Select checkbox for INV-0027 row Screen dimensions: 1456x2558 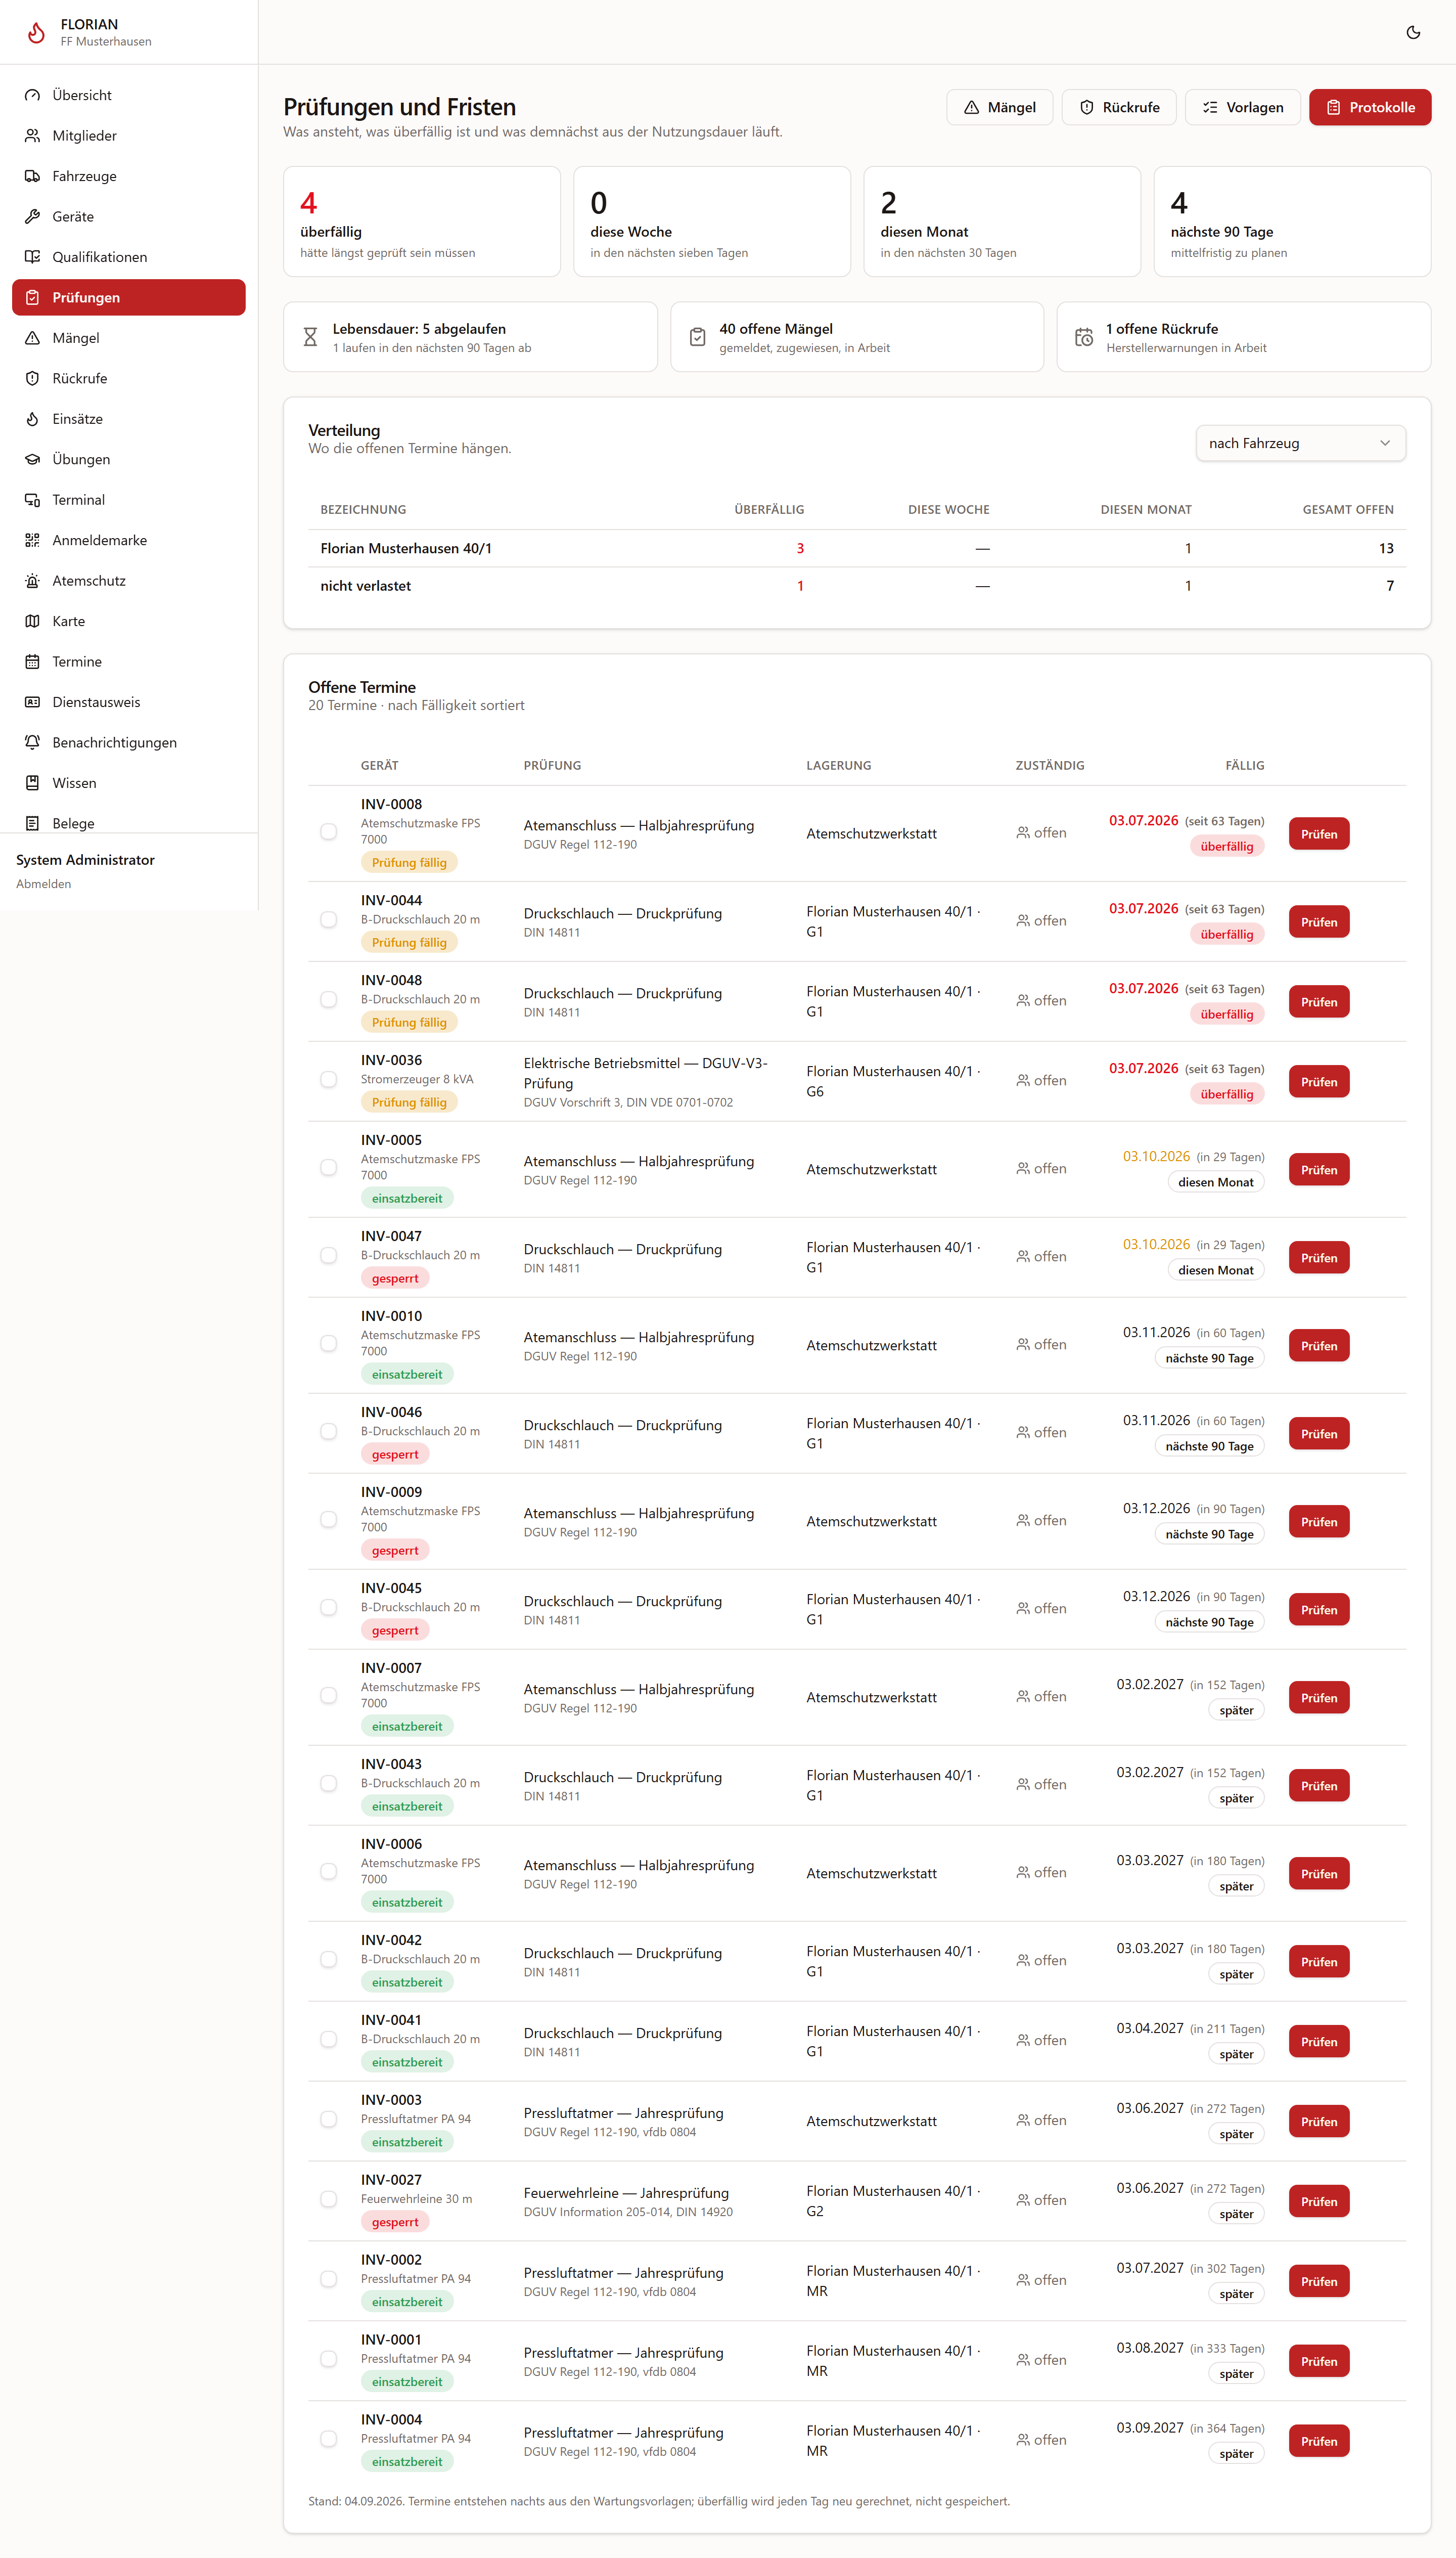tap(328, 2200)
